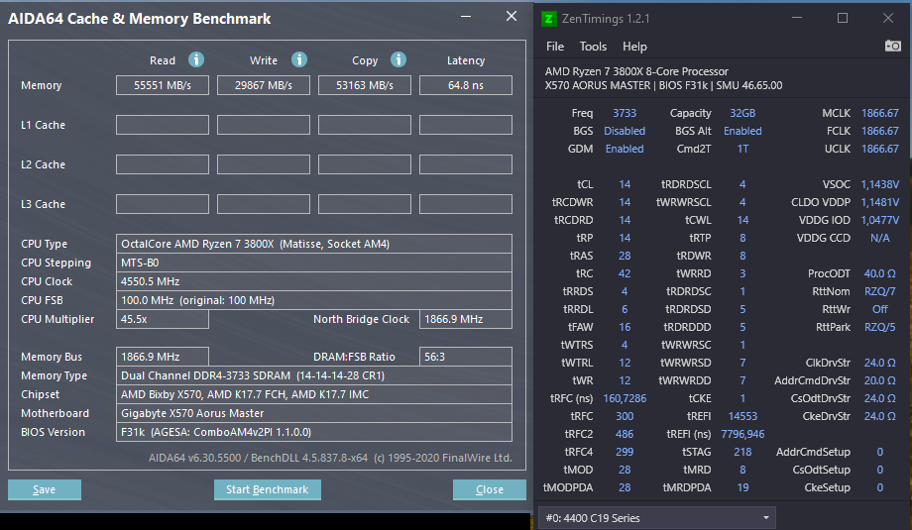Click the Memory Read value 55551 MB/s
912x530 pixels.
pos(163,85)
